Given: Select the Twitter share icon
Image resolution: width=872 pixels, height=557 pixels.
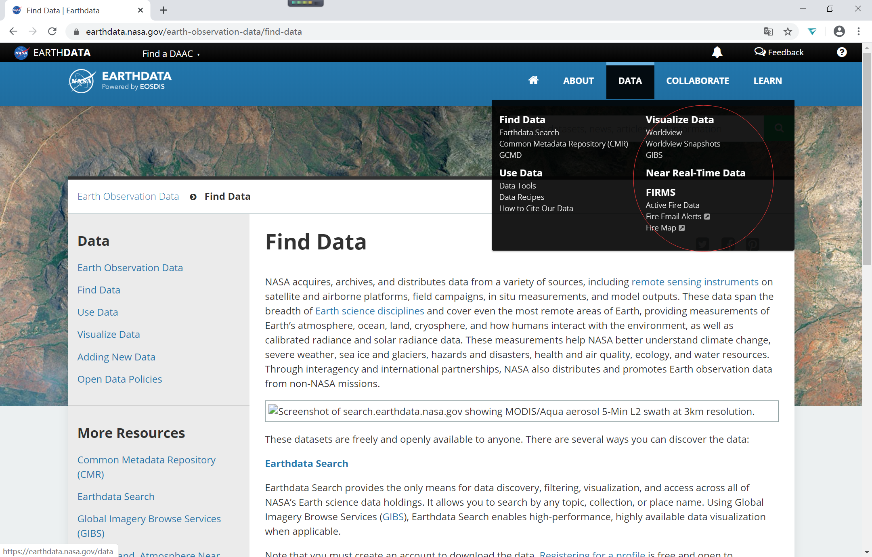Looking at the screenshot, I should click(x=702, y=244).
